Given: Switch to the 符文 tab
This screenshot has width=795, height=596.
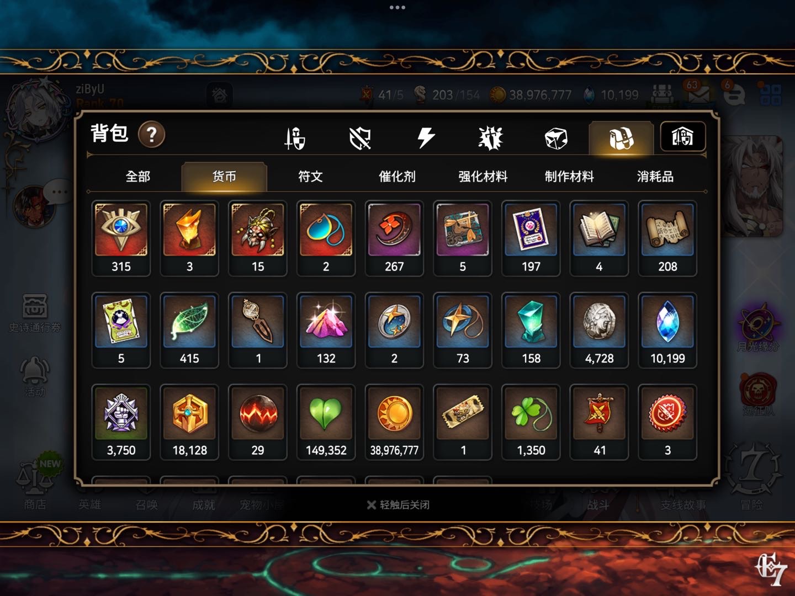Looking at the screenshot, I should tap(310, 177).
